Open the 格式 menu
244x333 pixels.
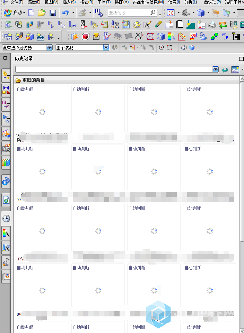[x=86, y=2]
